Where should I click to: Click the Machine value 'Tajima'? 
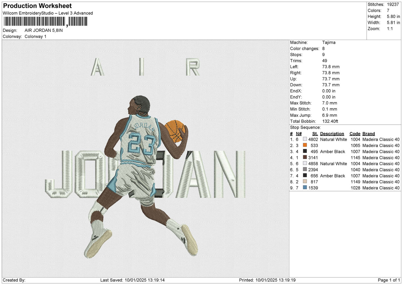[x=329, y=42]
